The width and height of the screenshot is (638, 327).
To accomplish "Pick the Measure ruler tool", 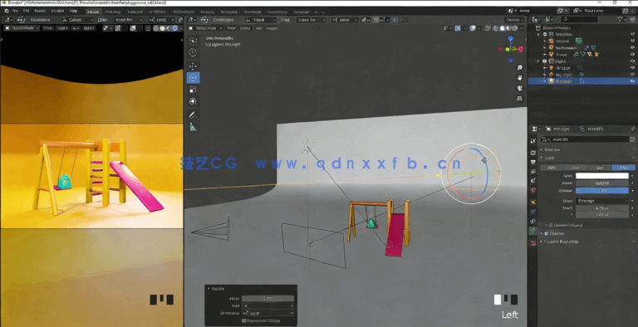I will coord(193,127).
